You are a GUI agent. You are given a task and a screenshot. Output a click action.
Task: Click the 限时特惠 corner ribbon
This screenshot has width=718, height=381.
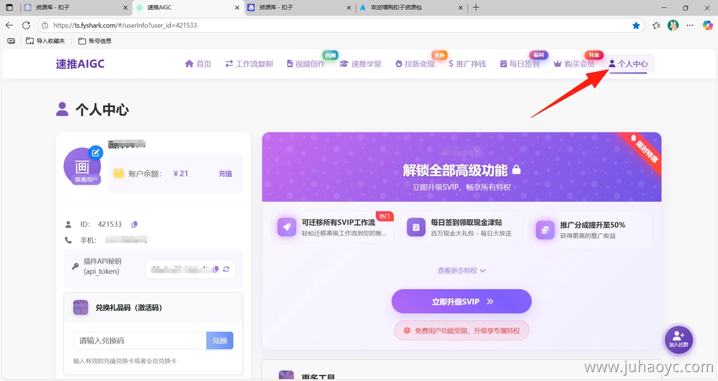[x=645, y=151]
